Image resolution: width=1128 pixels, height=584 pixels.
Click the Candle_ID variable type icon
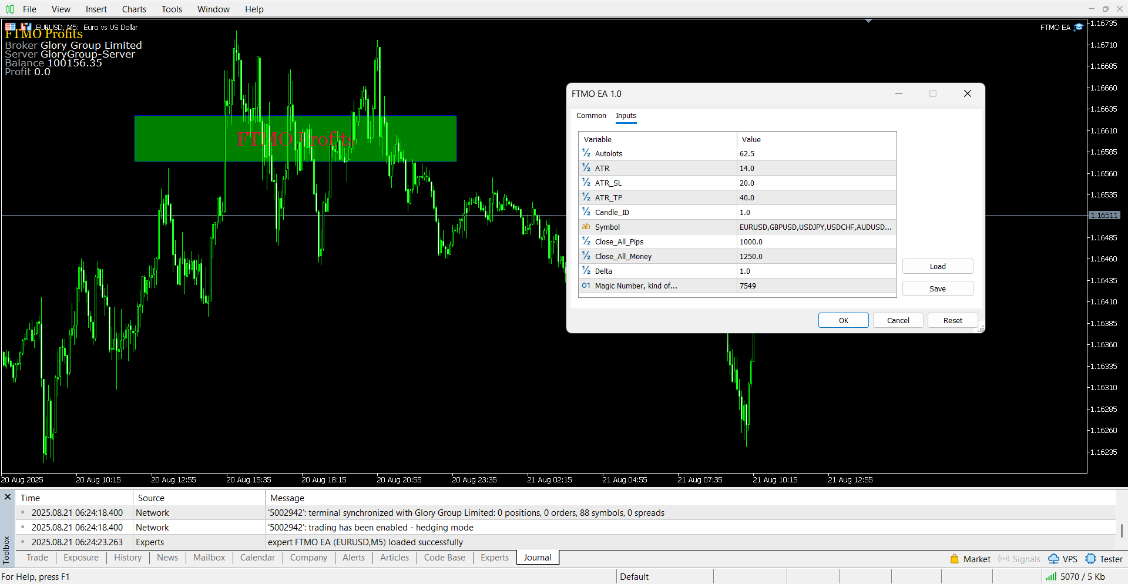click(586, 212)
